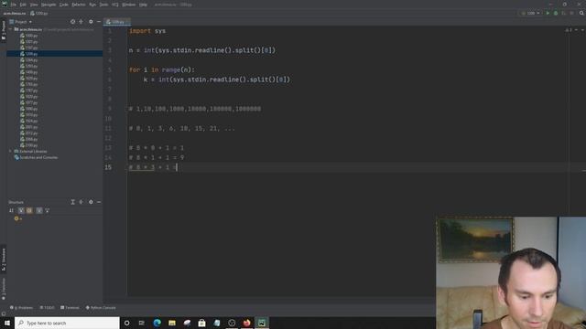The image size is (586, 329).
Task: Open Structure panel settings gear
Action: (91, 202)
